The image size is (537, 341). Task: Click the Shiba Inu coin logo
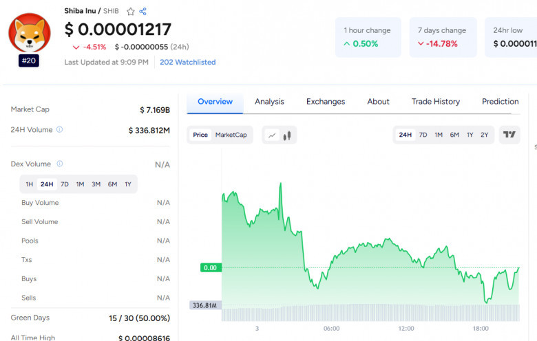click(x=30, y=34)
